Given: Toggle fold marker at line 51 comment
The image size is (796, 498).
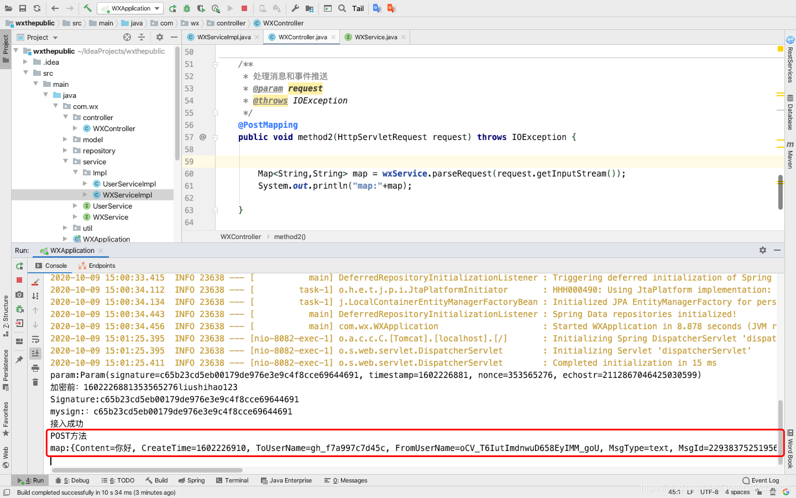Looking at the screenshot, I should [216, 64].
